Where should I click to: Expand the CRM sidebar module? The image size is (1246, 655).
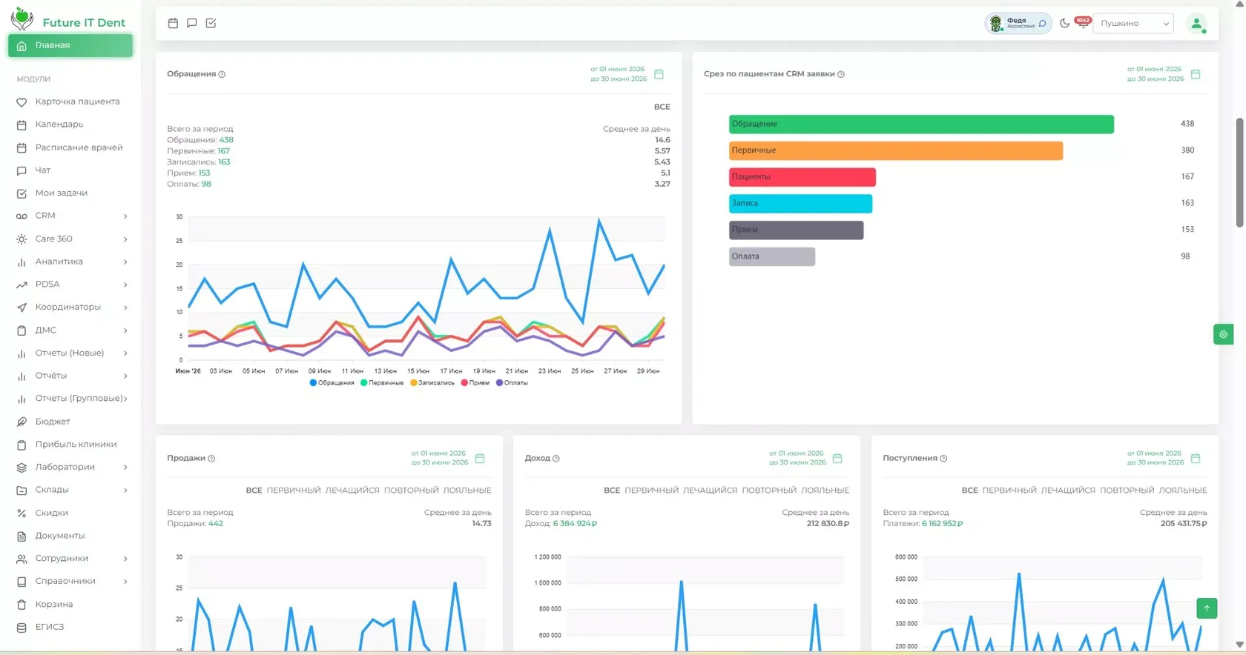click(72, 216)
